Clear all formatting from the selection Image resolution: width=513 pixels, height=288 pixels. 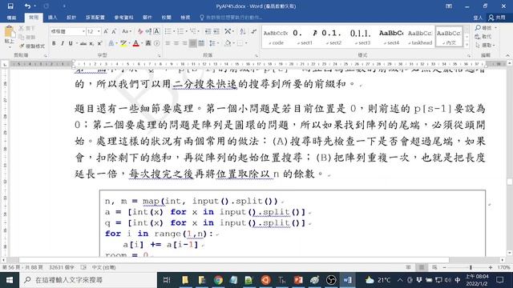click(140, 32)
